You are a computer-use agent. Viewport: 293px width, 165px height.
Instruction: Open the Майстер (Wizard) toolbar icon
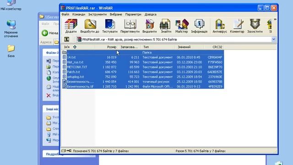(181, 26)
